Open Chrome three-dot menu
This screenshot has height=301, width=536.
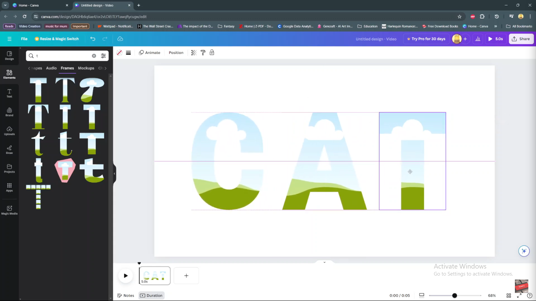coord(530,16)
